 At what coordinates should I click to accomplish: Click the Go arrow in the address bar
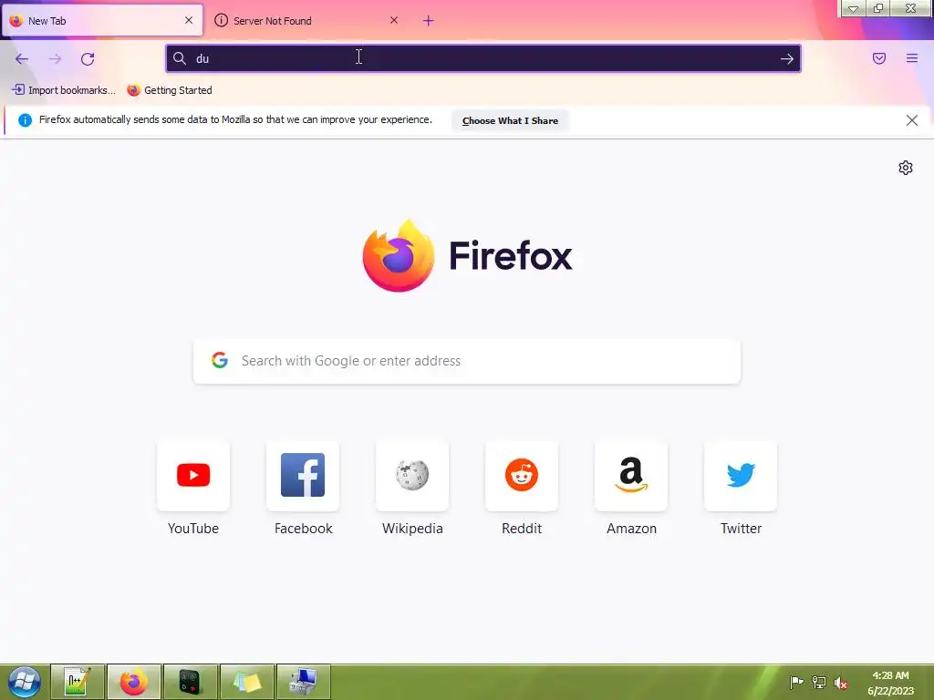[787, 58]
